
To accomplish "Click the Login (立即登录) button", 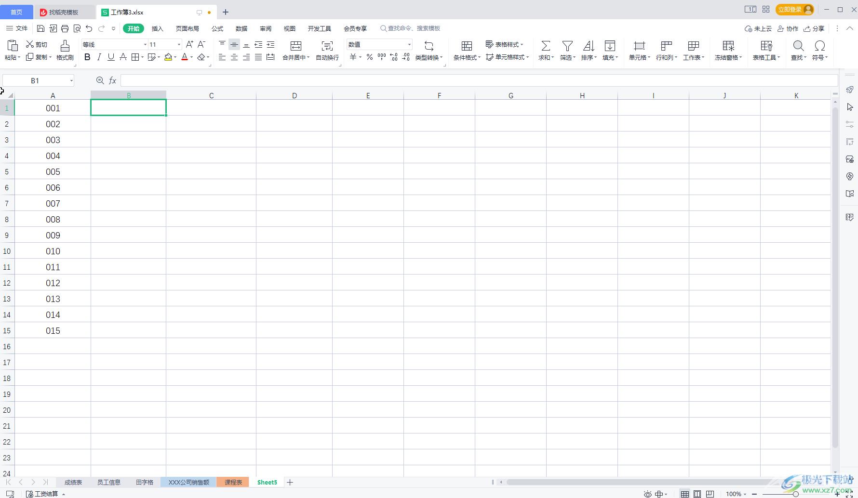I will [795, 9].
